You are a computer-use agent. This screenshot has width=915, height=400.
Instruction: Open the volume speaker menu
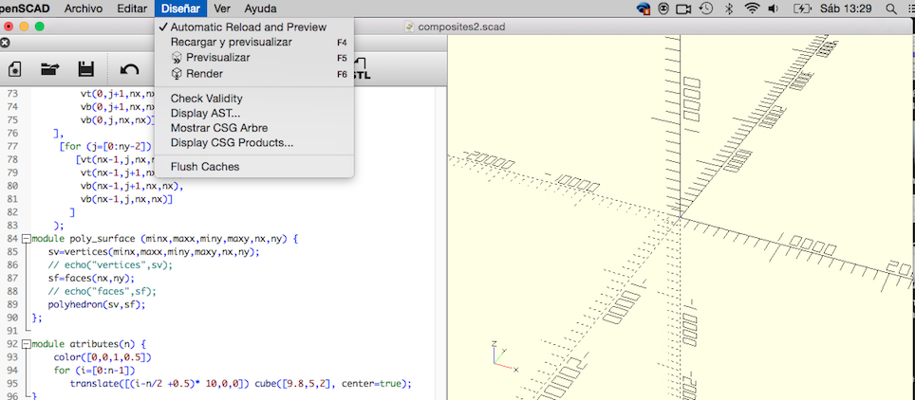[x=774, y=9]
